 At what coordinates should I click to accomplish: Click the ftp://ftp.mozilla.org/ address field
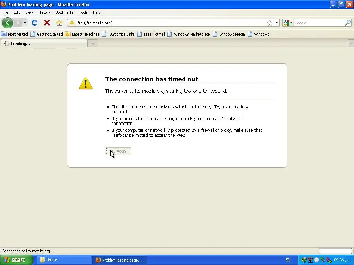coord(170,23)
